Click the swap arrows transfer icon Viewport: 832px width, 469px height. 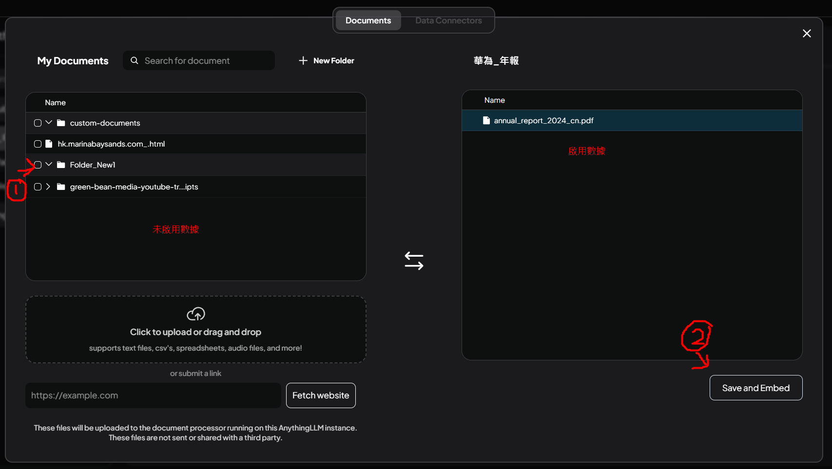pos(414,261)
